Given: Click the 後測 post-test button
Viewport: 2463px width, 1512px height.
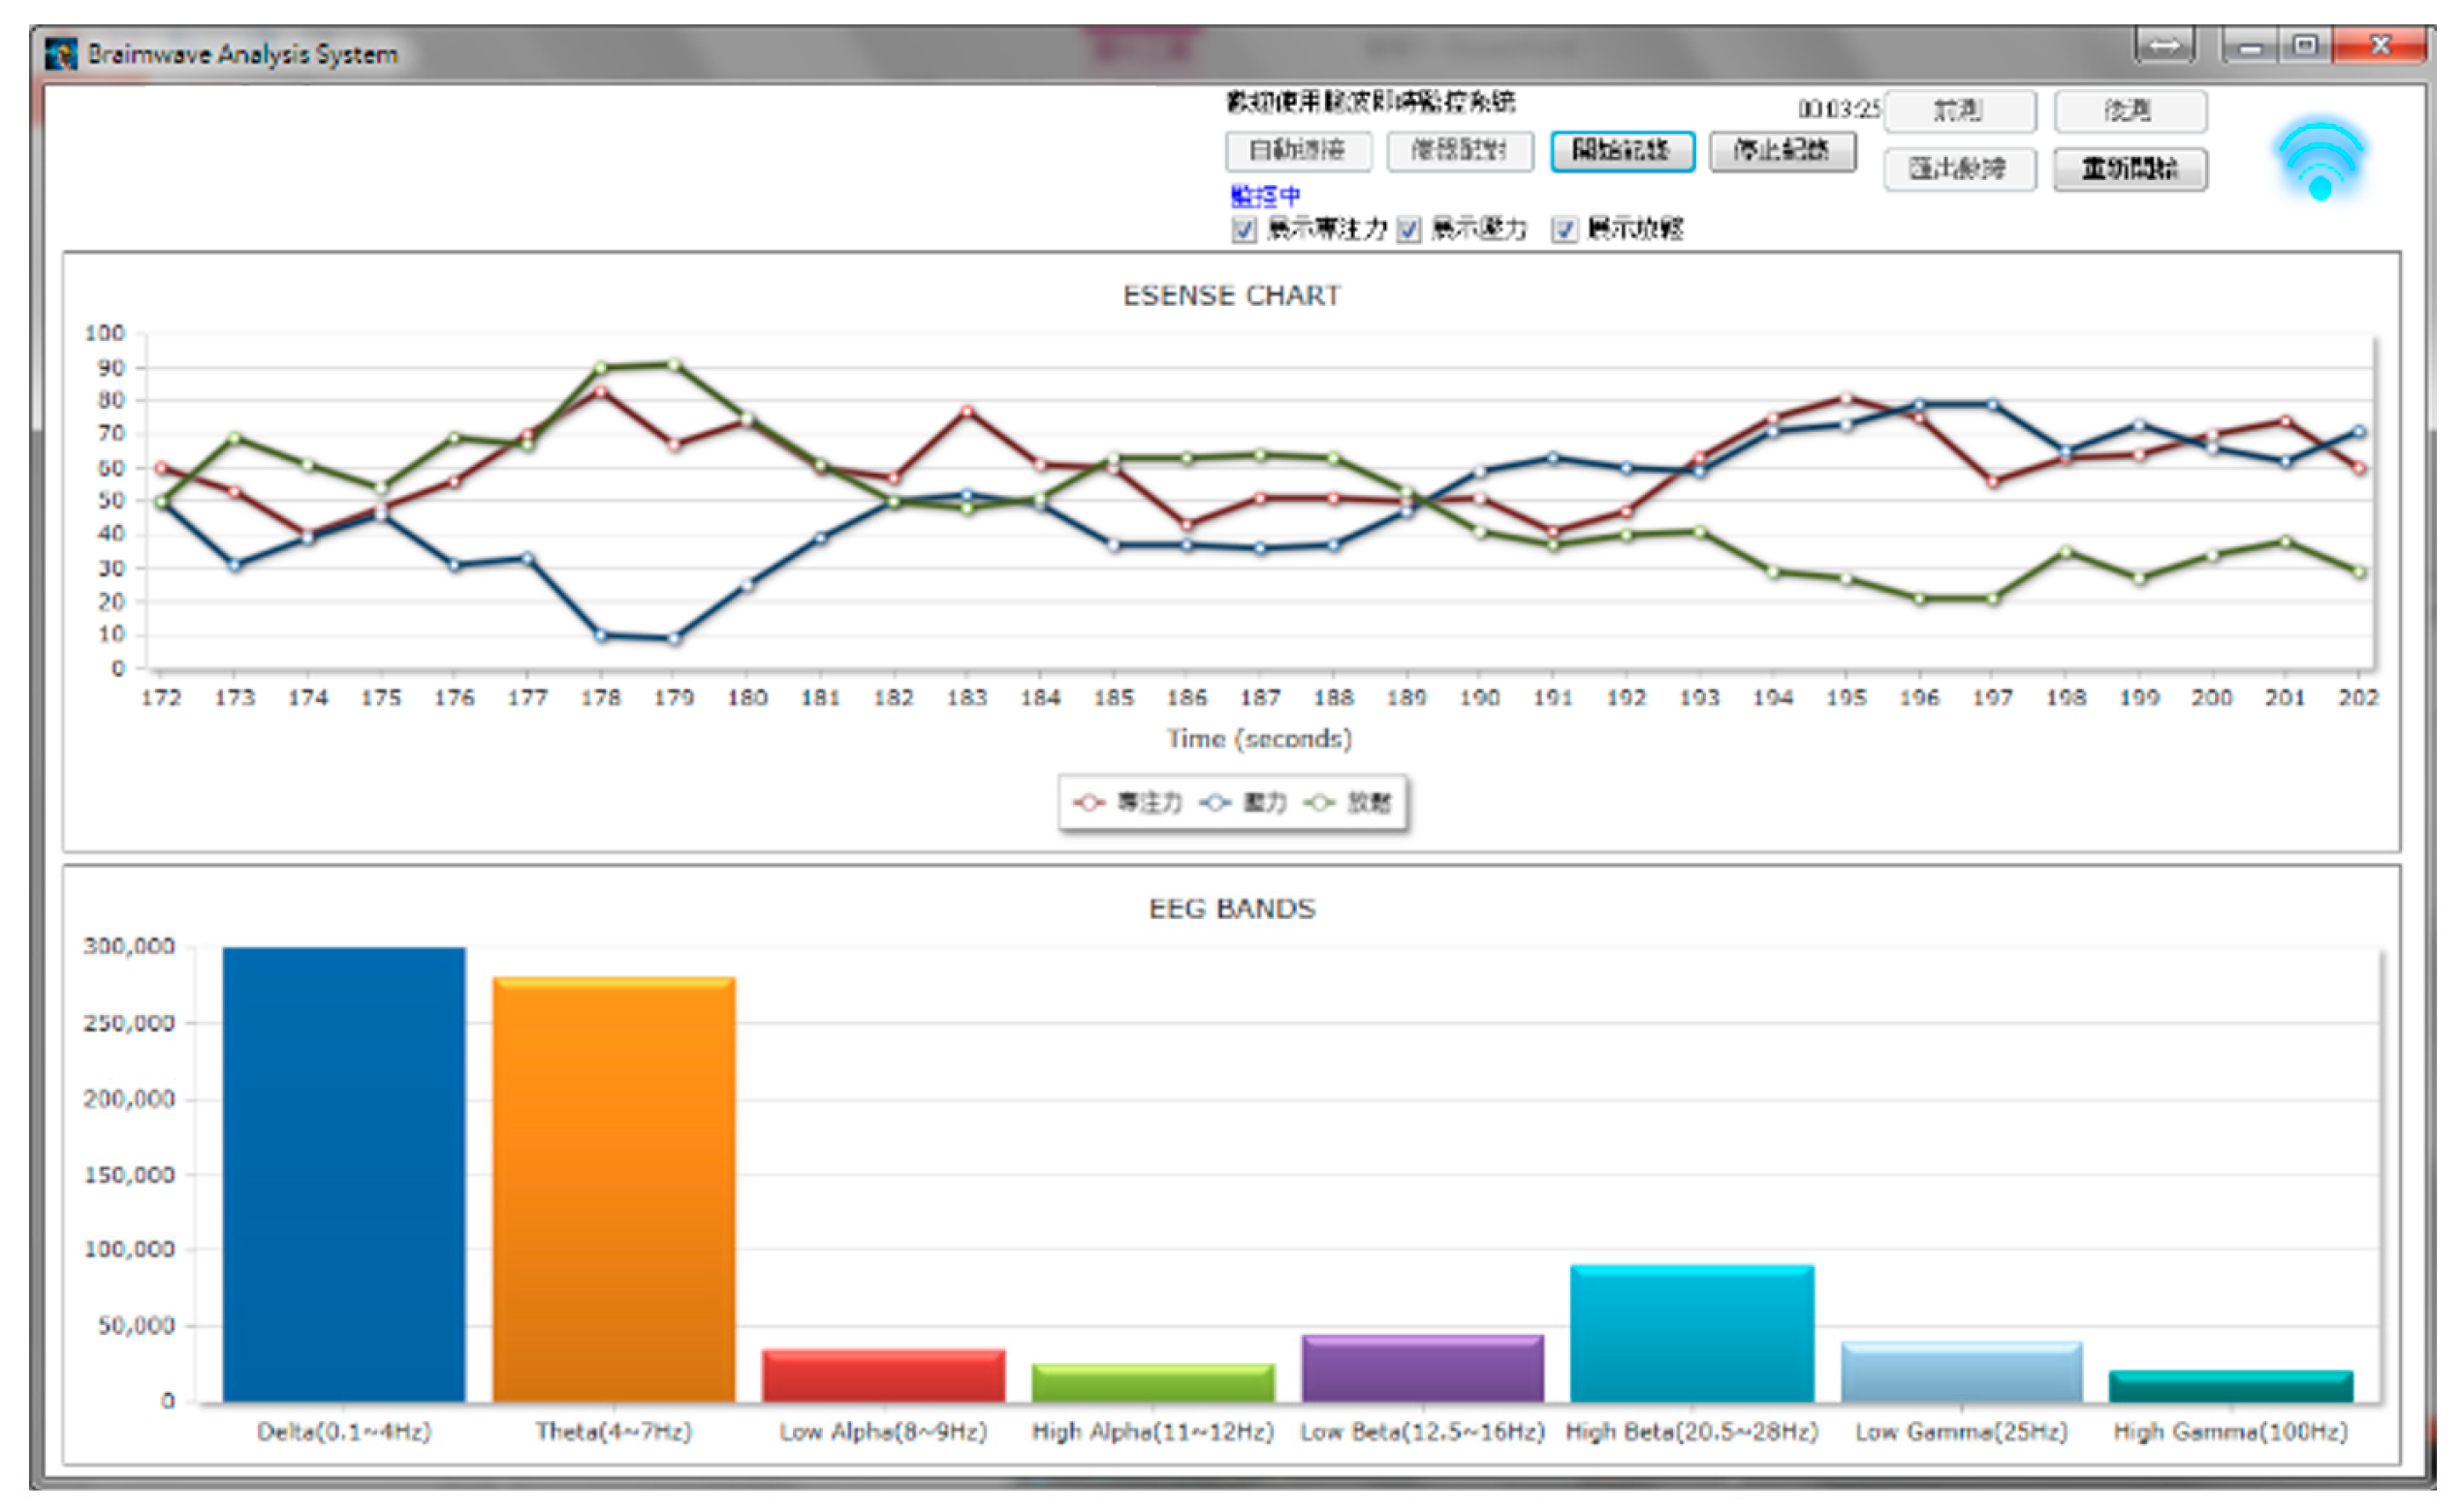Looking at the screenshot, I should click(2130, 110).
